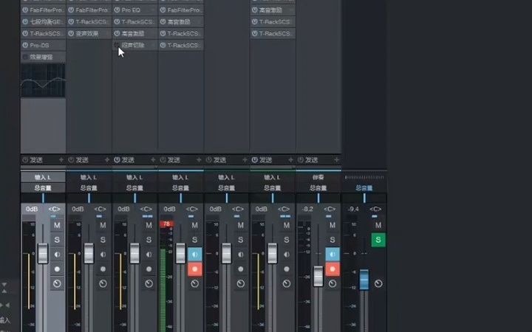
Task: Click the <C> pan value on 伴奏 channel
Action: click(x=330, y=209)
